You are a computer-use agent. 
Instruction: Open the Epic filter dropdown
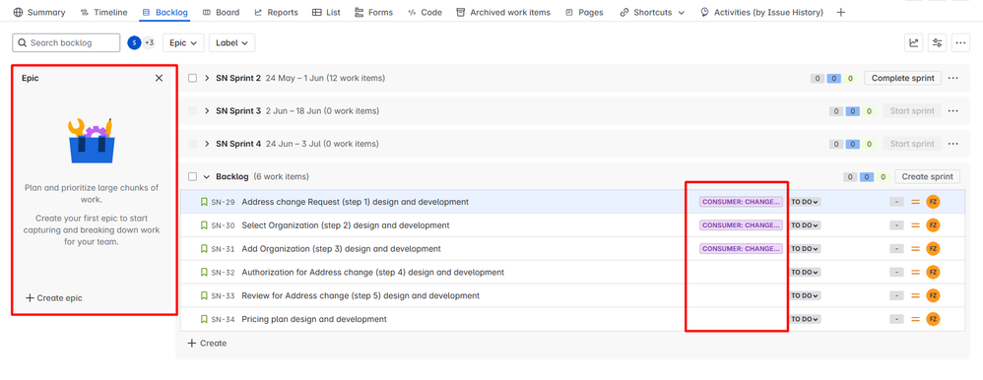coord(183,42)
